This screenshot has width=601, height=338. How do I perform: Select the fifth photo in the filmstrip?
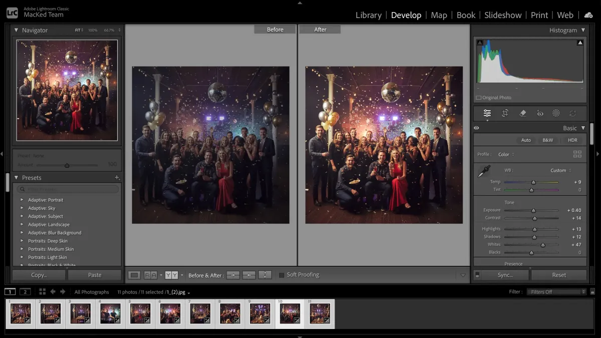pyautogui.click(x=140, y=313)
